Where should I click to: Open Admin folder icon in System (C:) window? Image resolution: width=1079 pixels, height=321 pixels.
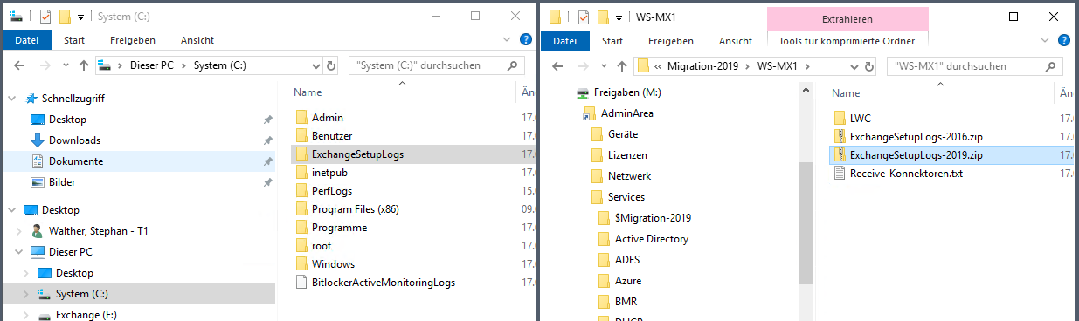(301, 118)
